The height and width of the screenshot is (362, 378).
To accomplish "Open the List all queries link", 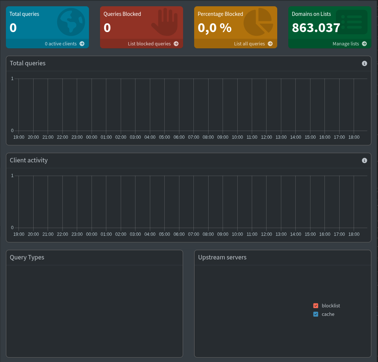I will click(249, 44).
